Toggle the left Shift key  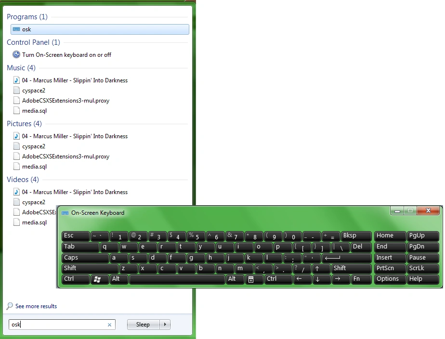point(90,269)
